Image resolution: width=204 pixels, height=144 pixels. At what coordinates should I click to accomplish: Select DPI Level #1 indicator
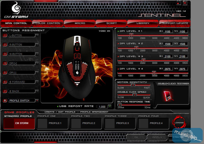[118, 31]
